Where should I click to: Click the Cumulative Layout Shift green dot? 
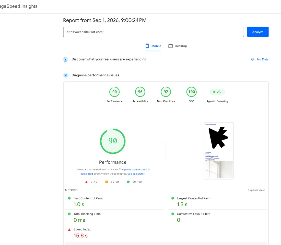[173, 214]
